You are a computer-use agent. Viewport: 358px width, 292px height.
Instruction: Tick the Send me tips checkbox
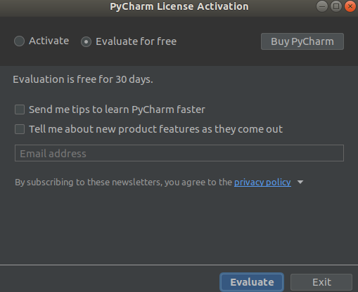[x=20, y=109]
